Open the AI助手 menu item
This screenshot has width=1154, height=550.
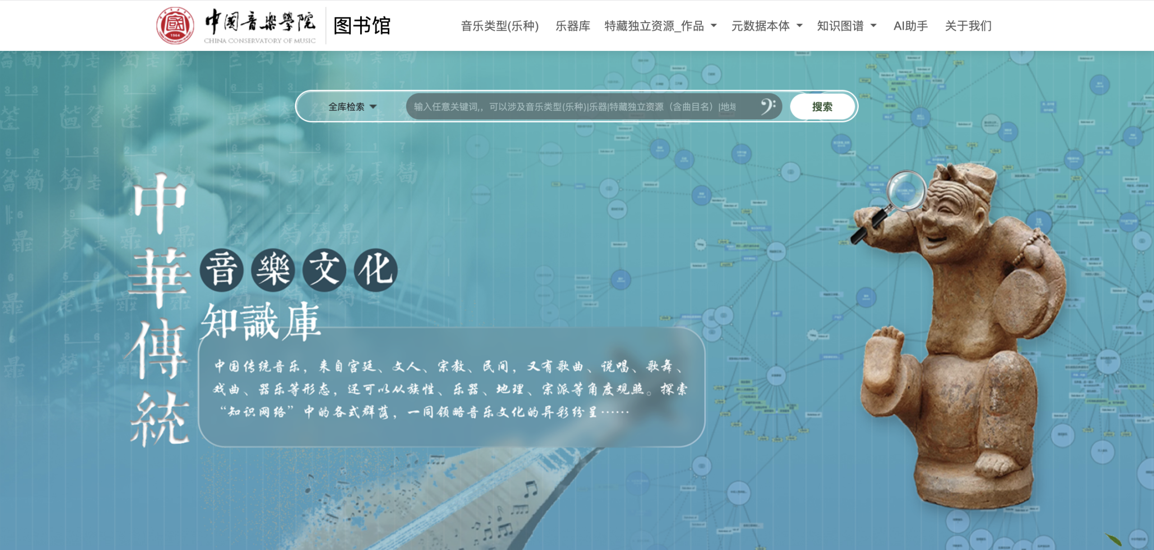coord(910,26)
